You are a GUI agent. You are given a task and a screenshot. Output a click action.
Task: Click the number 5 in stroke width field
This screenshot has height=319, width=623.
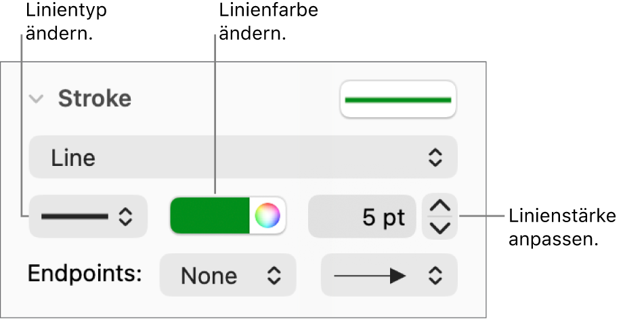coord(368,217)
